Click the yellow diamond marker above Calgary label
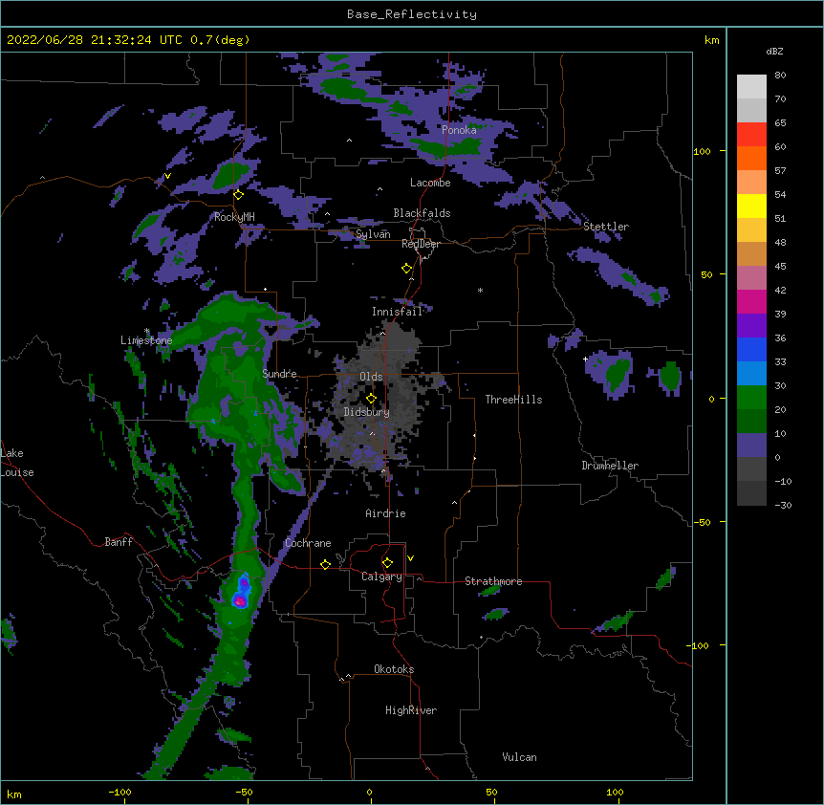Viewport: 824px width, 805px height. click(387, 563)
